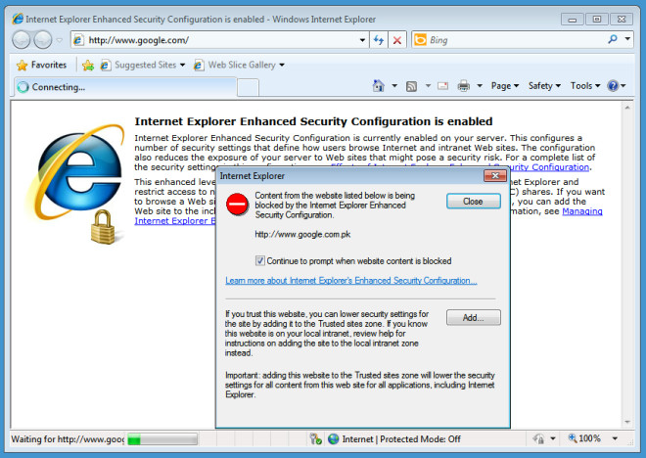Click Internet | Protected Mode: Off text
Screen dimensions: 646x458
coord(401,439)
